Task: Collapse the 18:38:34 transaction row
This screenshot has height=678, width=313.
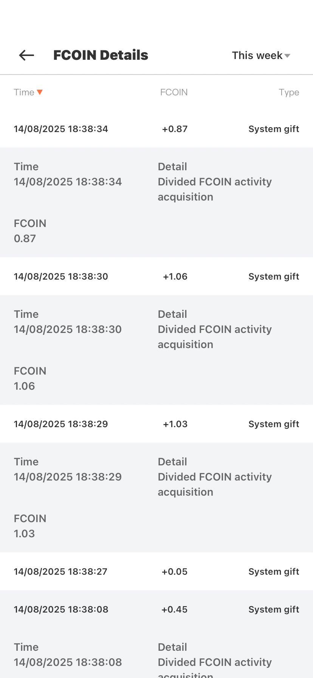Action: (x=156, y=129)
